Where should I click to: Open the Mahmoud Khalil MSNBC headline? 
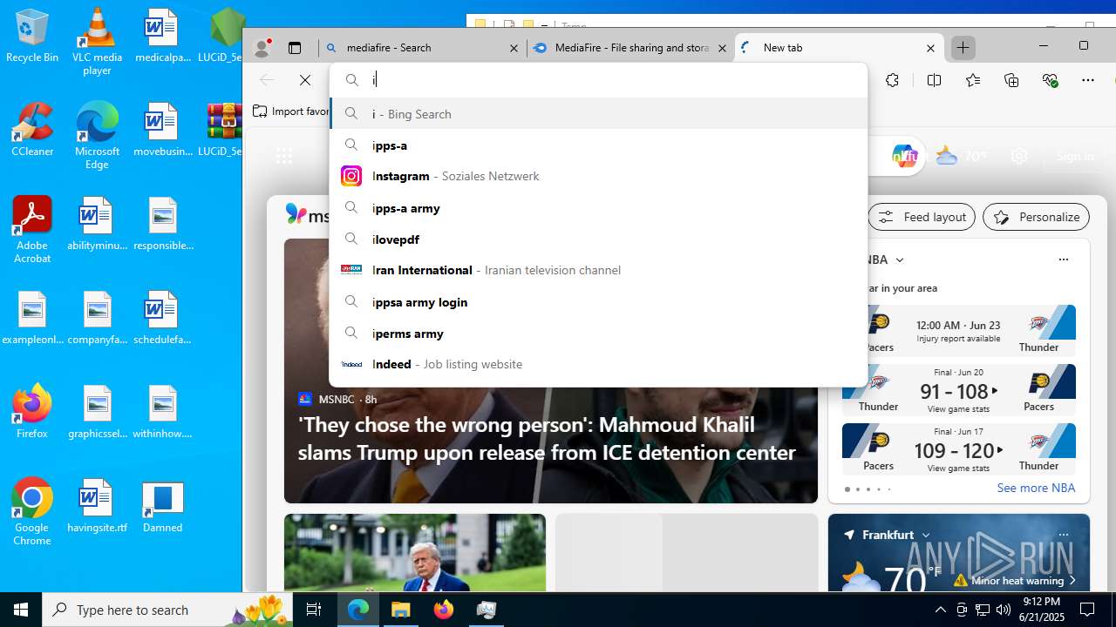[546, 438]
